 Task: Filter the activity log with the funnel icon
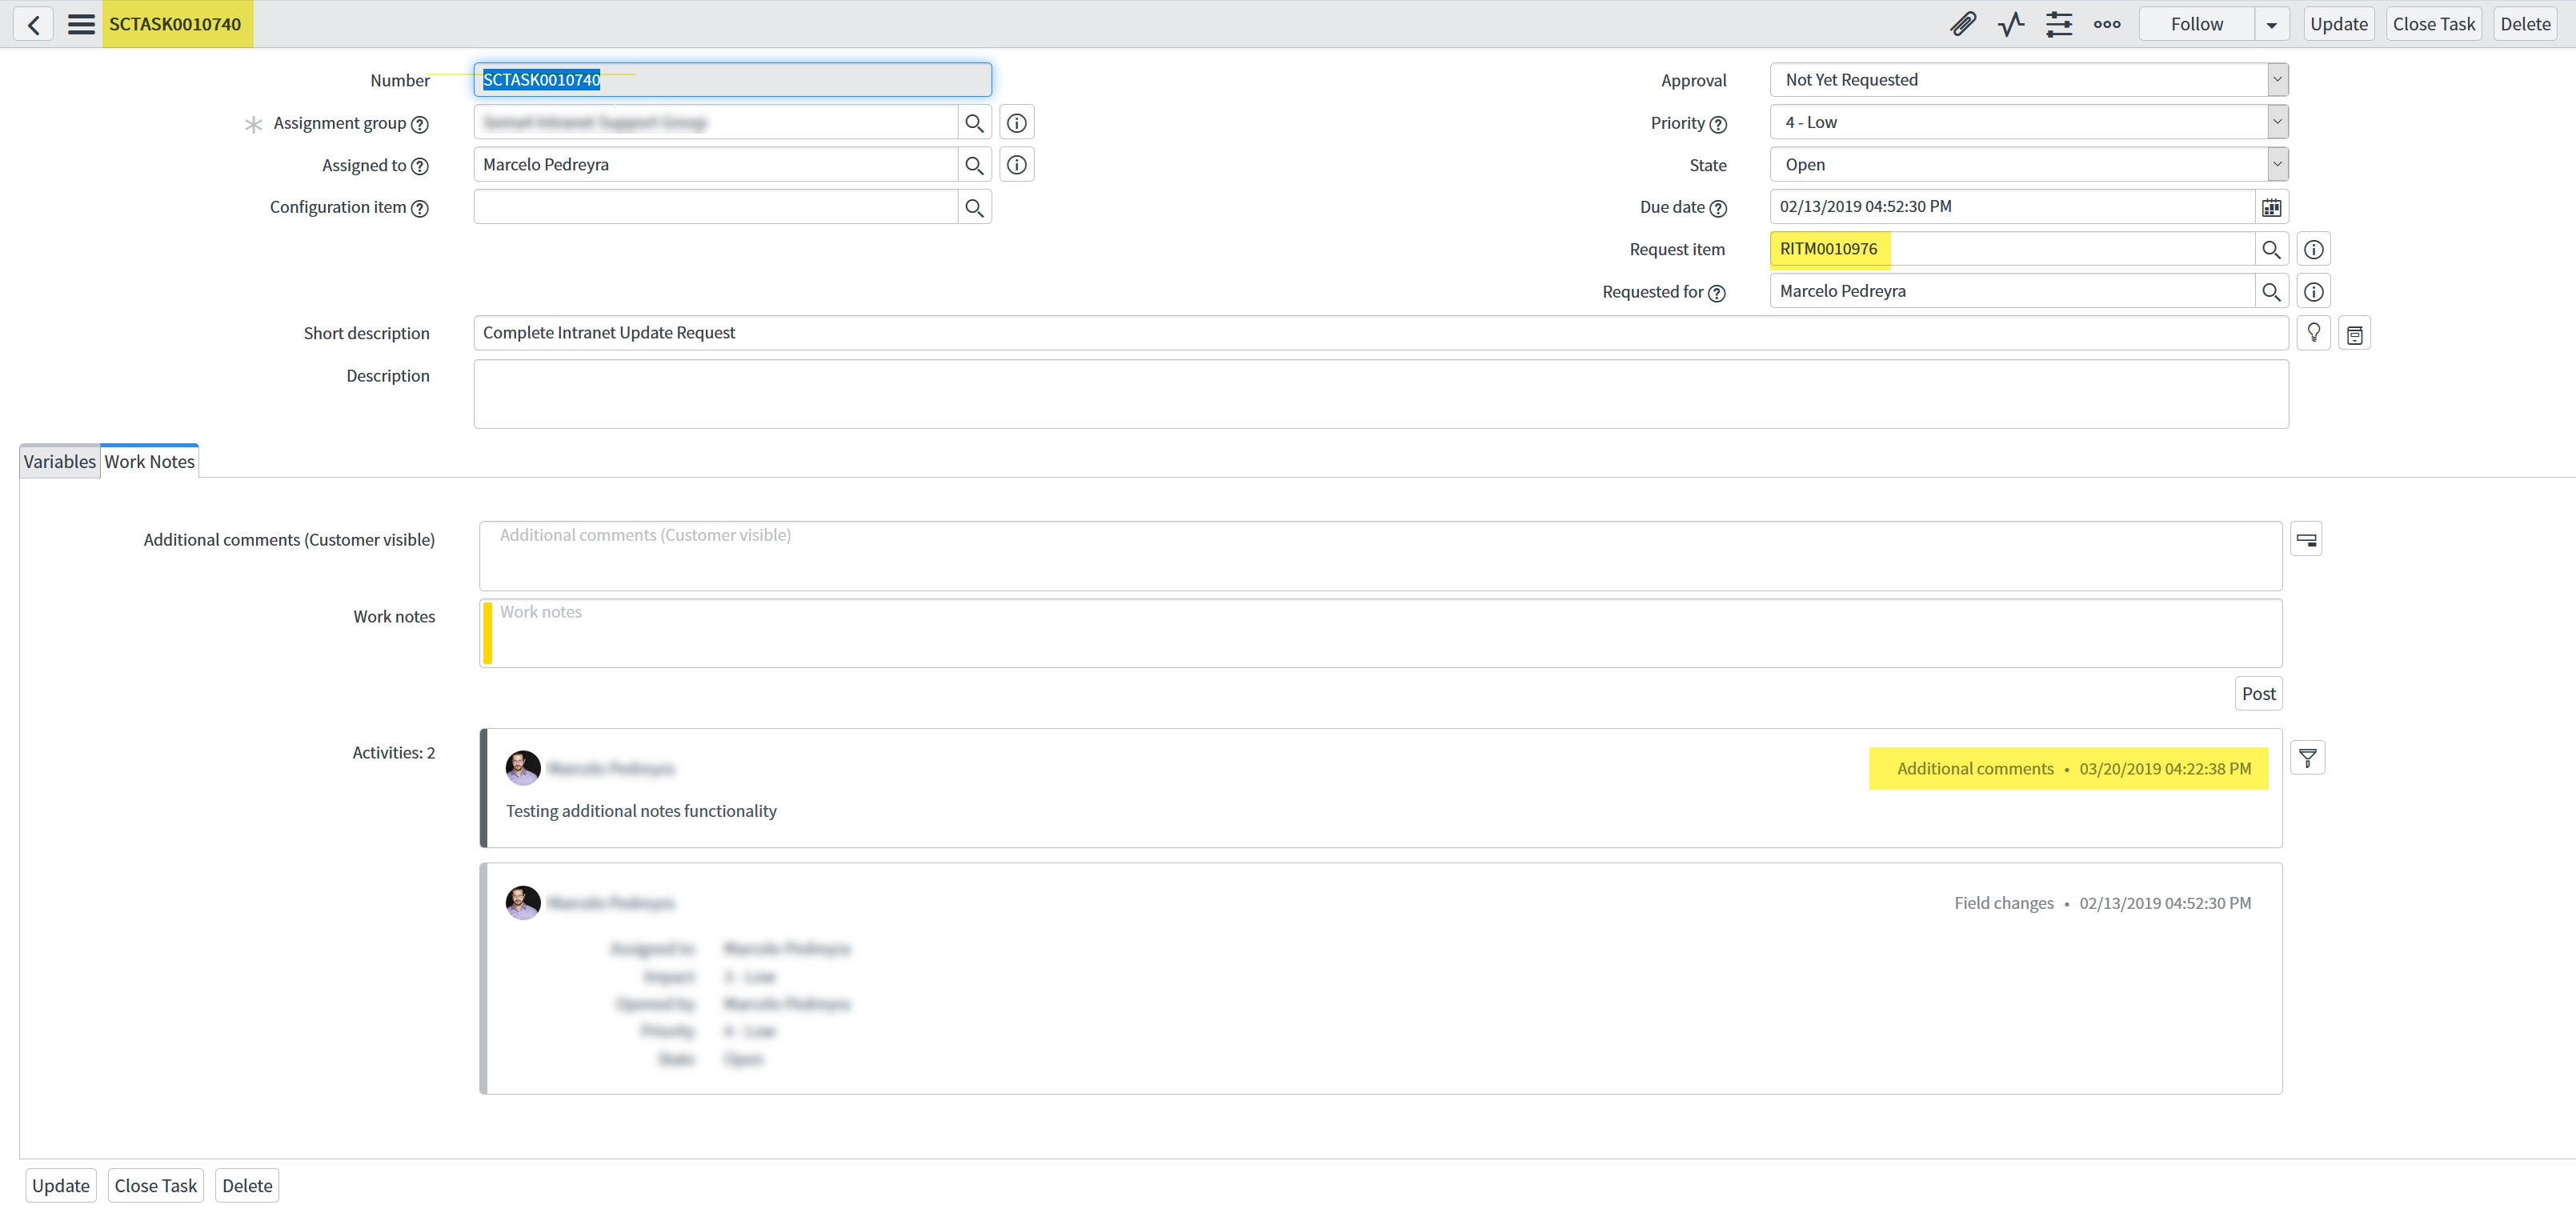[2308, 757]
